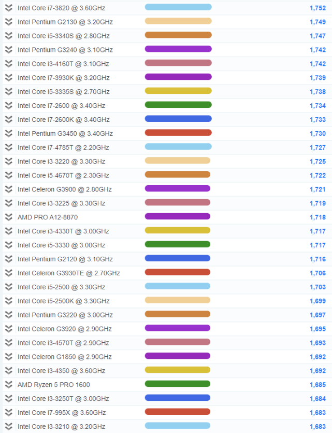Open Intel Core i3-4330T @ 3.00GHz link
Screen dimensions: 332x433
(63, 231)
